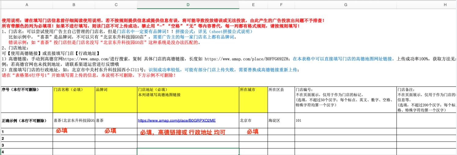Click the yellow 门店地址（必填） header cell
Image resolution: width=457 pixels, height=155 pixels.
[188, 99]
